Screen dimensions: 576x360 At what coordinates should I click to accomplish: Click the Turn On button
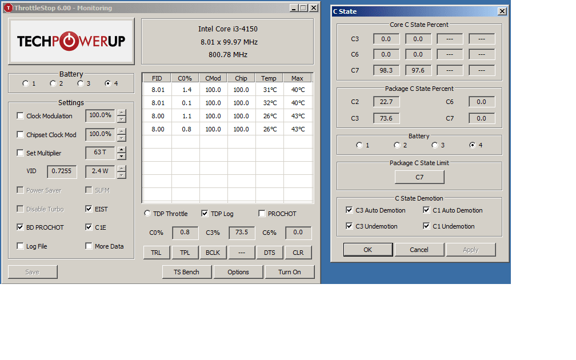(290, 272)
